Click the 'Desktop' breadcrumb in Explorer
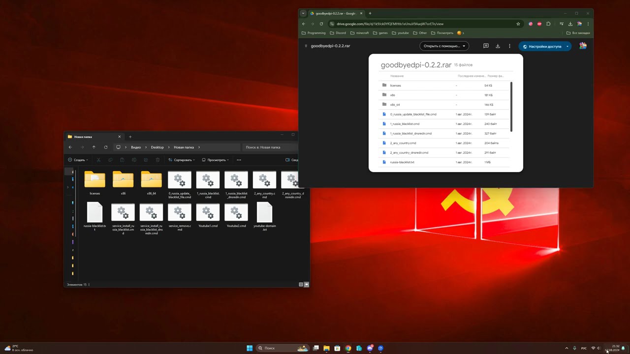630x354 pixels. 157,147
